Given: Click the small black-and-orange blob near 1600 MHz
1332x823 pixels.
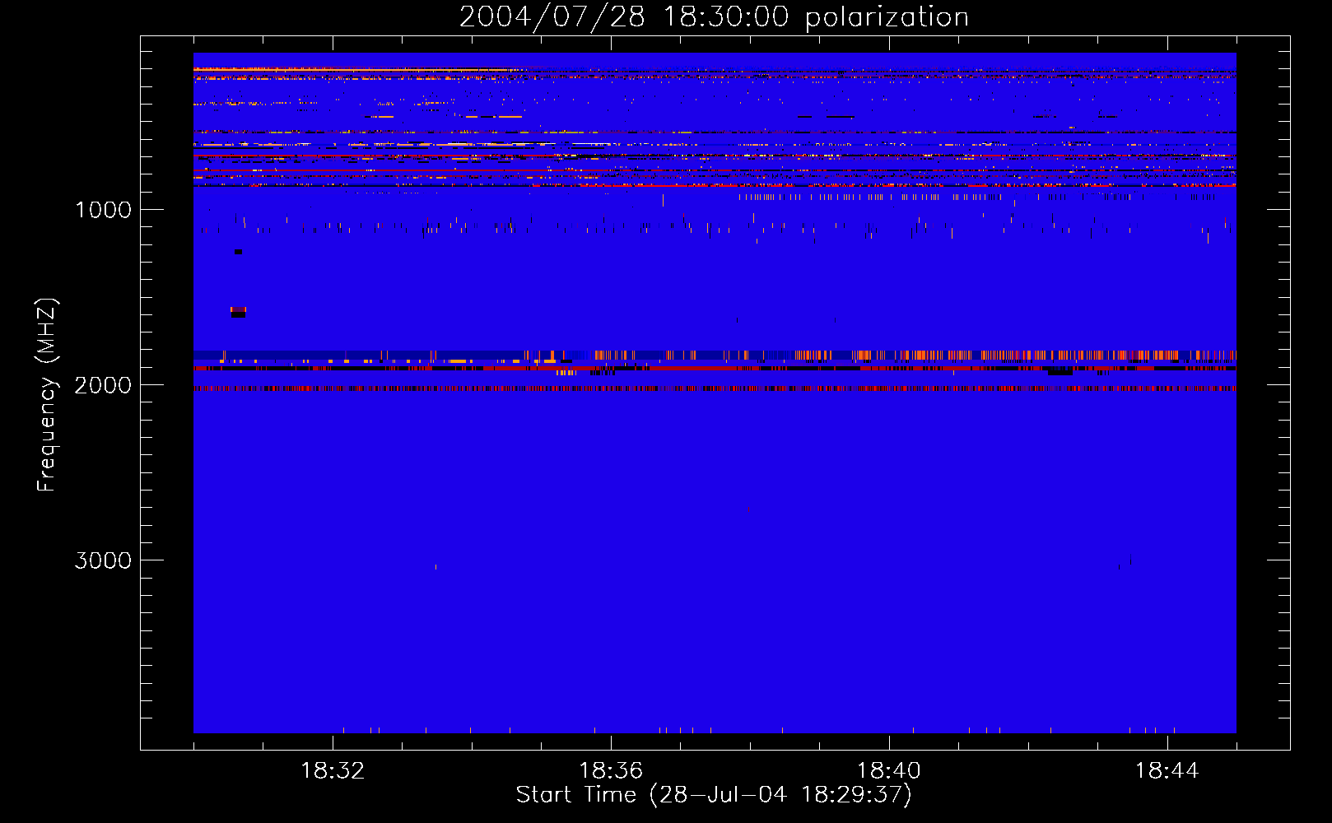Looking at the screenshot, I should [x=238, y=311].
